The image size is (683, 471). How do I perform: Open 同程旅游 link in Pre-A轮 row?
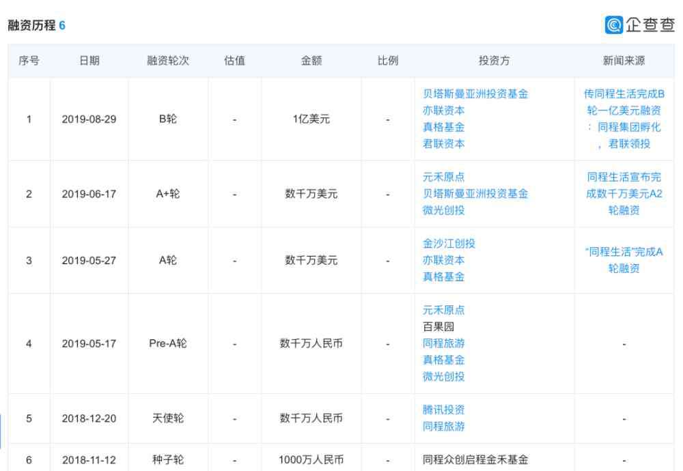[x=443, y=343]
